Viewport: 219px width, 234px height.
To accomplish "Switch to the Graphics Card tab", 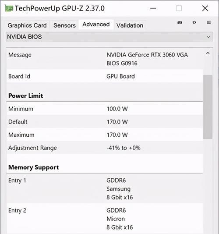I will (x=27, y=25).
